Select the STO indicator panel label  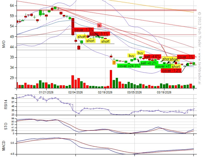[4, 126]
